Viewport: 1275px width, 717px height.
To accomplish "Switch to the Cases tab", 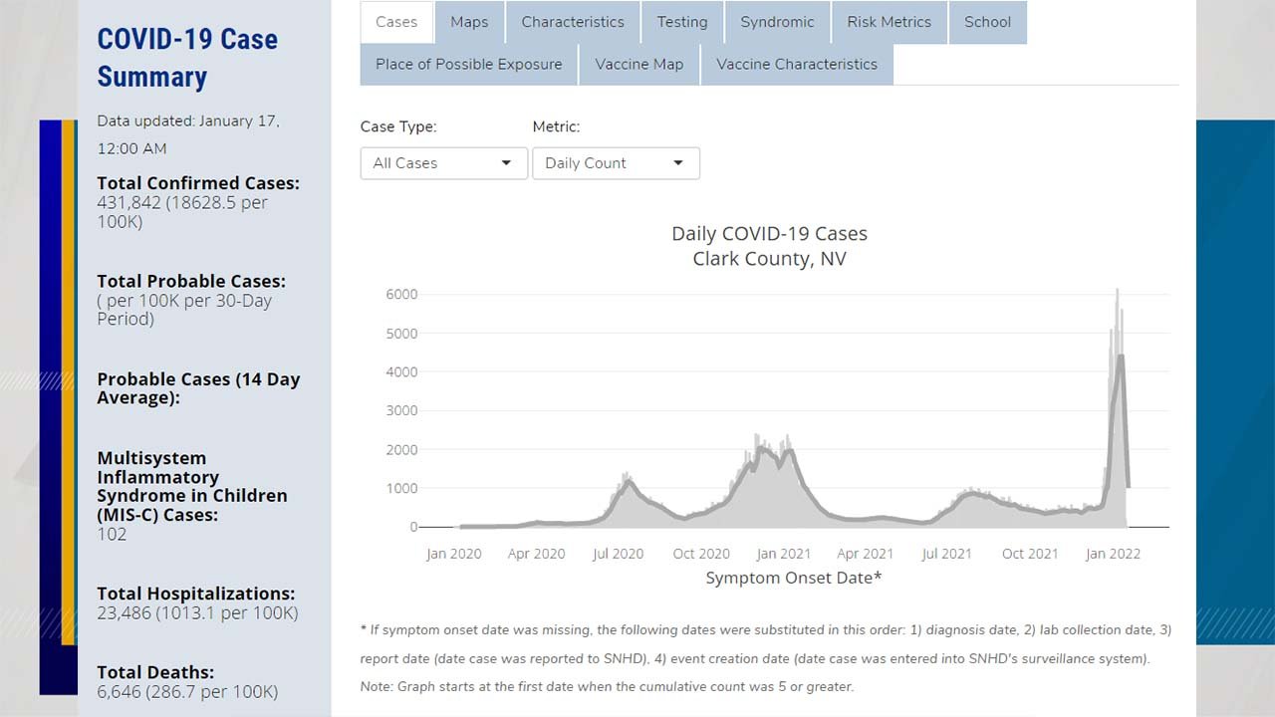I will [396, 22].
